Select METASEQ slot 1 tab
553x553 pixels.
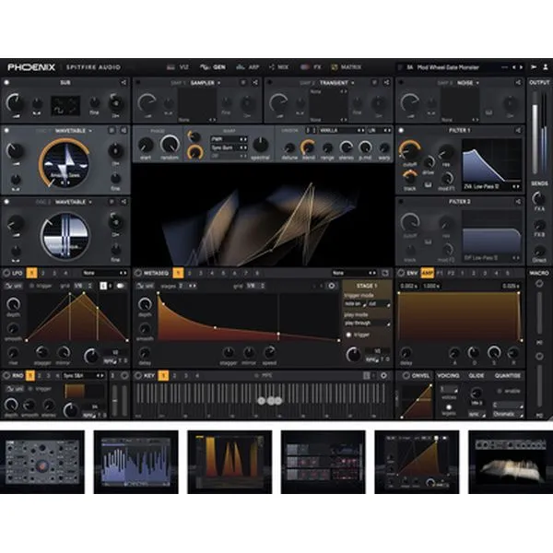pyautogui.click(x=178, y=273)
